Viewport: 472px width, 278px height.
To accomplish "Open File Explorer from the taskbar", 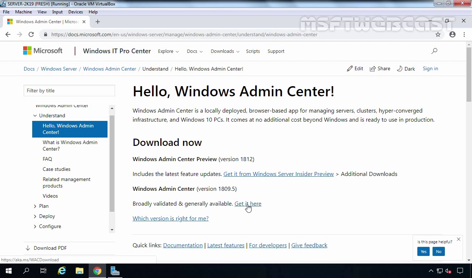I will coord(80,271).
